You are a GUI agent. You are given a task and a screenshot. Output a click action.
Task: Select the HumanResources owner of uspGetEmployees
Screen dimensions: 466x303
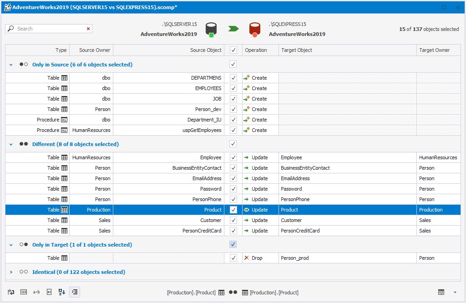91,130
